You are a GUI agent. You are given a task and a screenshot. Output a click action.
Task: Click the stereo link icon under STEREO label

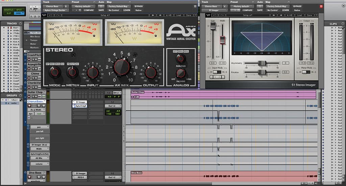[x=73, y=55]
